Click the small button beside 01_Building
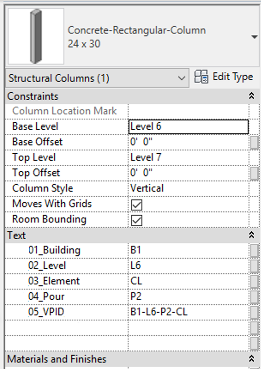261x369 pixels. point(255,250)
